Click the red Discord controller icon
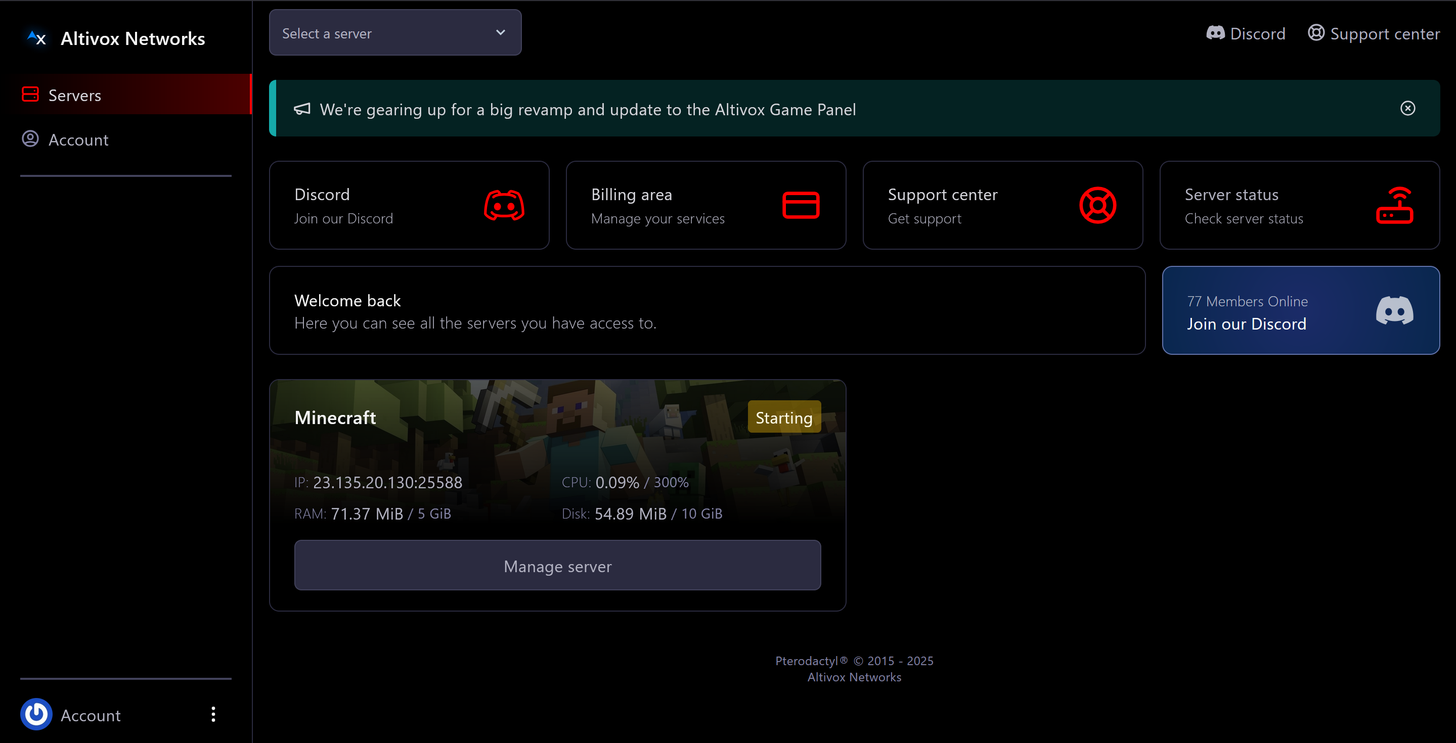1456x743 pixels. click(x=504, y=205)
